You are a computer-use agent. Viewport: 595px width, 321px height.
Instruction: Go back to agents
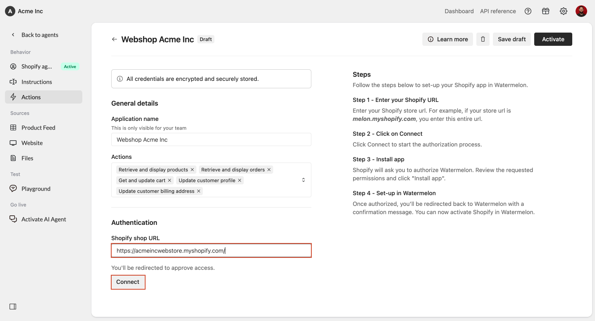[40, 35]
